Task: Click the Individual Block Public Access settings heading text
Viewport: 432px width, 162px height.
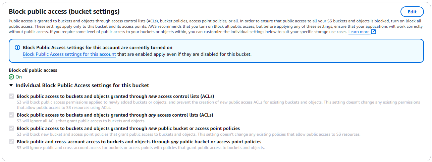Action: (x=82, y=86)
